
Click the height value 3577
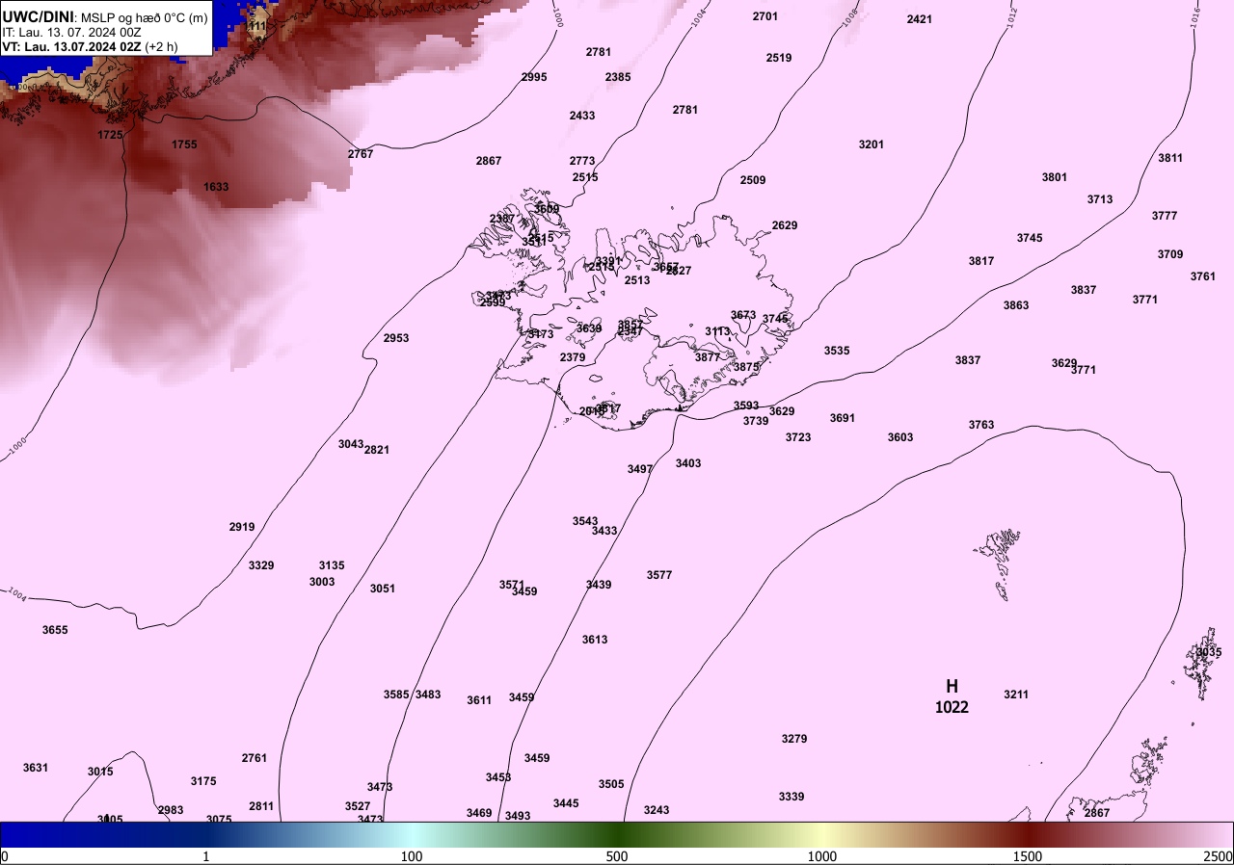pos(659,575)
